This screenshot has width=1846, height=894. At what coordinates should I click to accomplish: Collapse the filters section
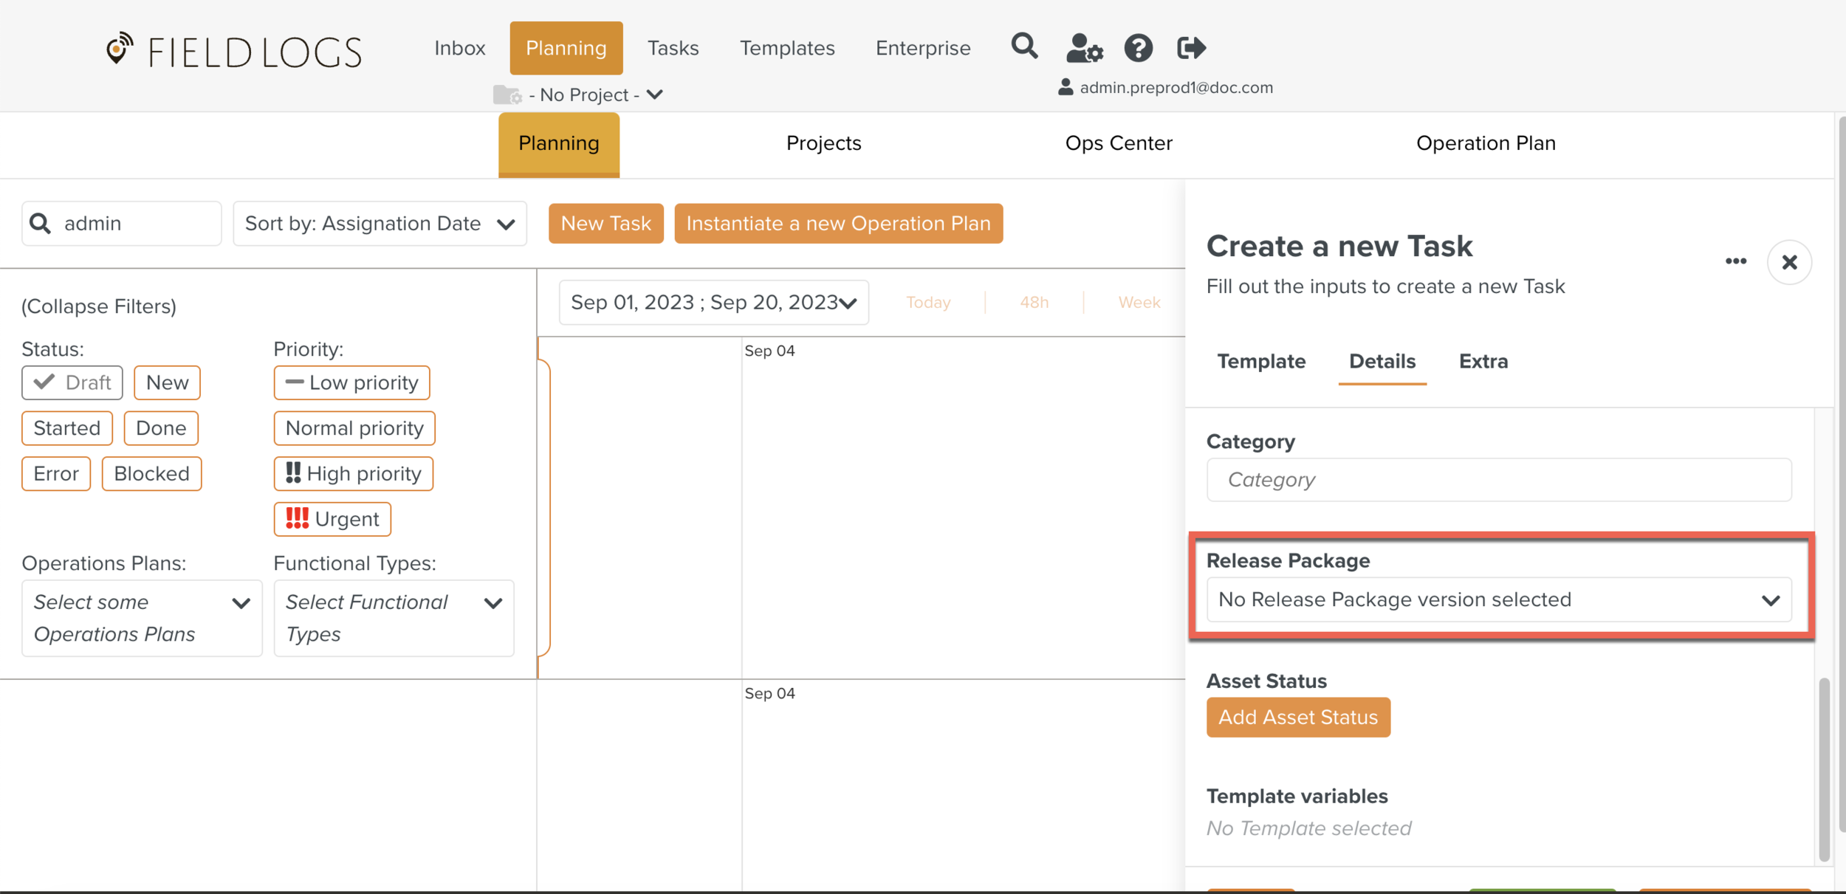(x=99, y=306)
